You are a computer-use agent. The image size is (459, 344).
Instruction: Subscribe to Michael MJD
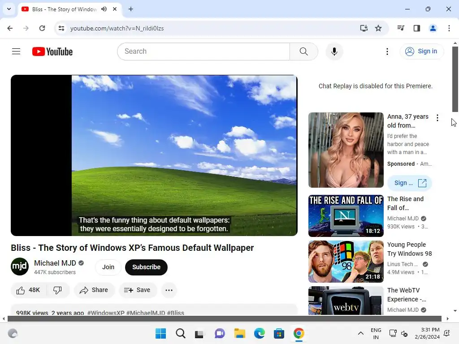click(146, 267)
